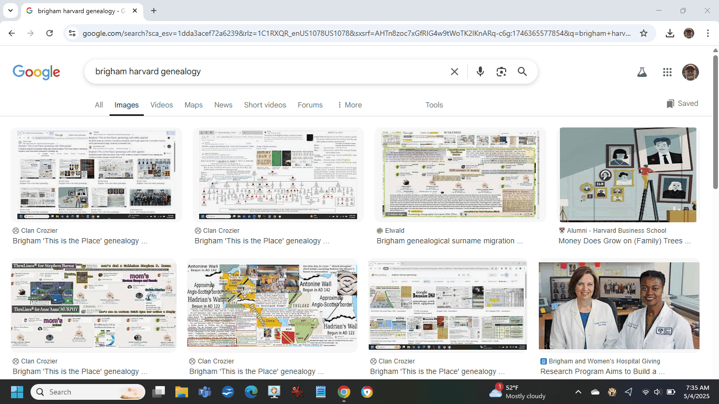The image size is (719, 404).
Task: Open battery status tray icon
Action: coord(671,392)
